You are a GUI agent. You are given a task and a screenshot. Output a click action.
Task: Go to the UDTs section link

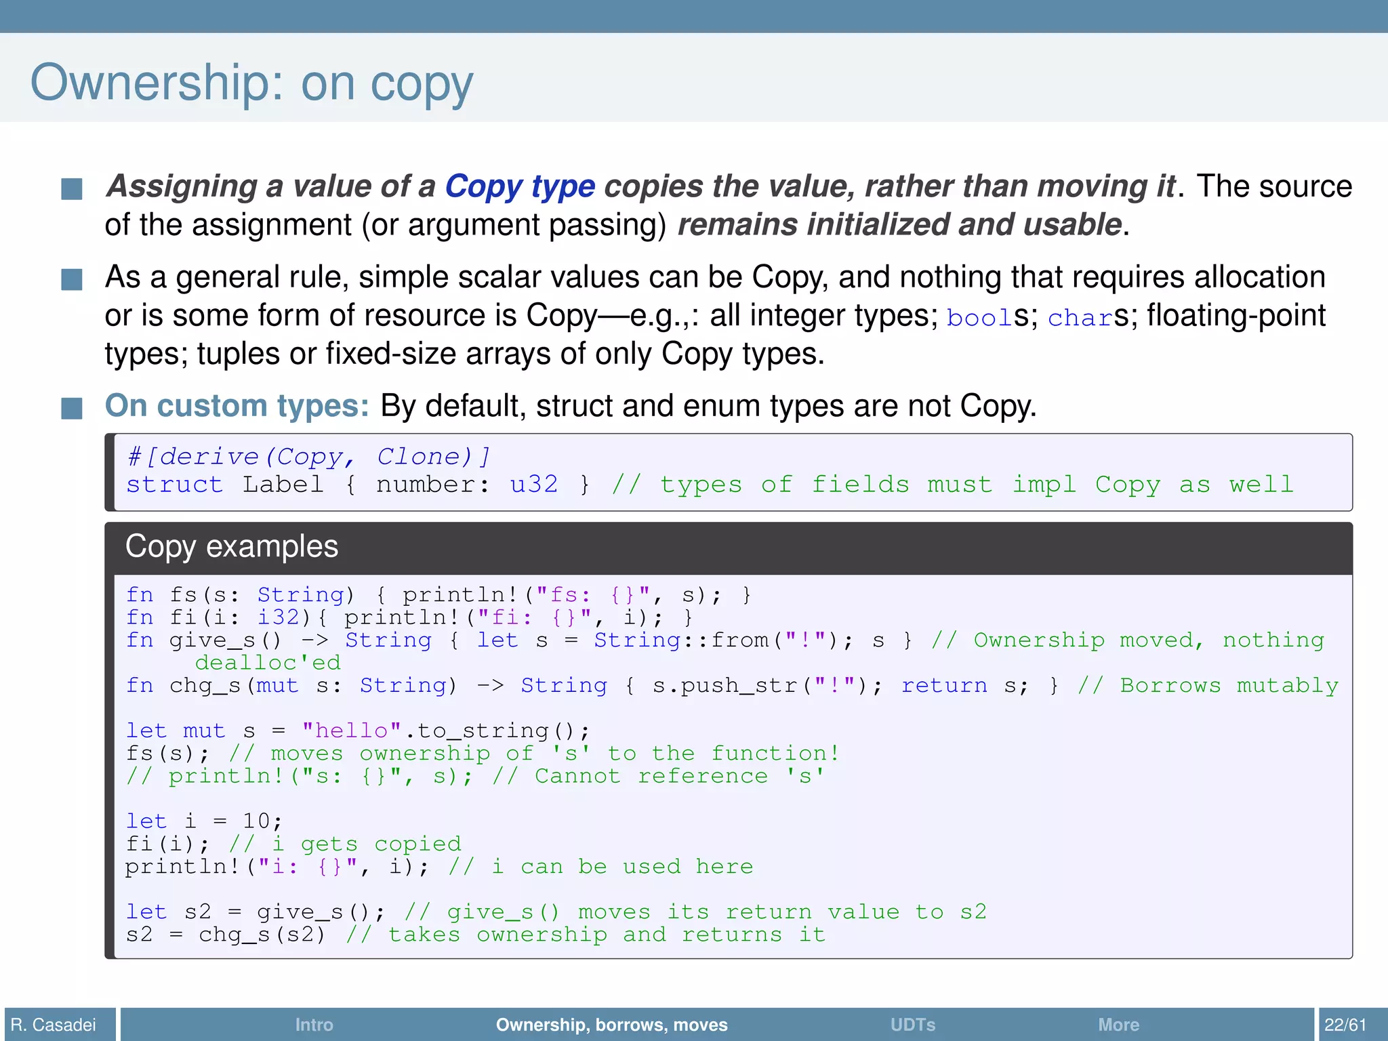[912, 1024]
